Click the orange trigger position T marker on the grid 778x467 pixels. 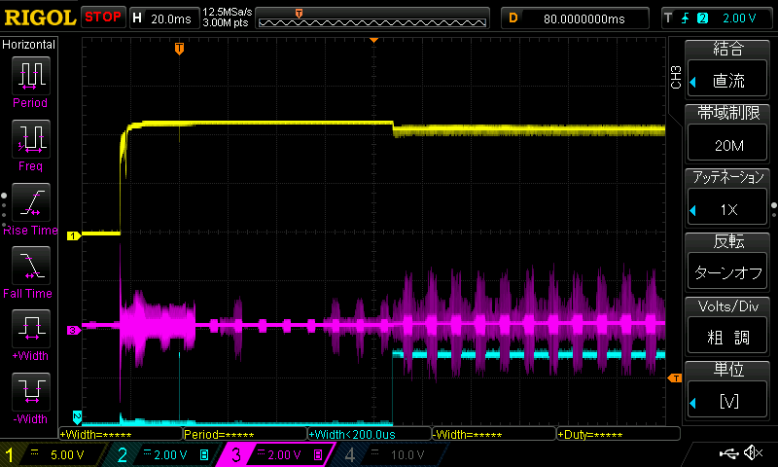coord(179,48)
